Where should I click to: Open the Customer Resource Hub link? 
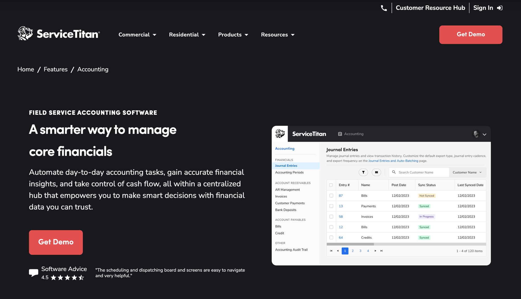click(x=430, y=8)
